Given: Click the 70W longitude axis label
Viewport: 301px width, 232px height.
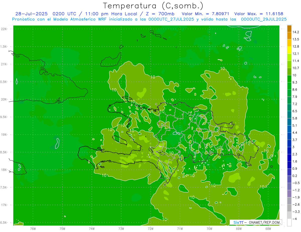Looking at the screenshot, I should 209,228.
